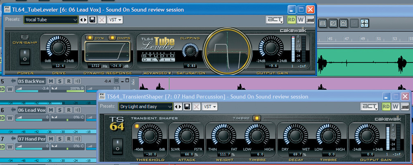This screenshot has width=413, height=165.
Task: Toggle TransientShaper Timbre link LED
Action: tap(256, 118)
